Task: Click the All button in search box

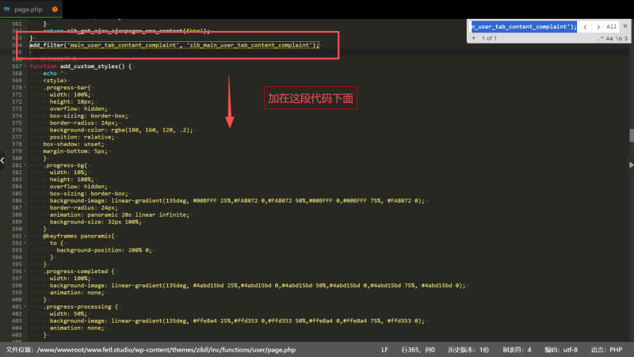Action: pyautogui.click(x=611, y=26)
